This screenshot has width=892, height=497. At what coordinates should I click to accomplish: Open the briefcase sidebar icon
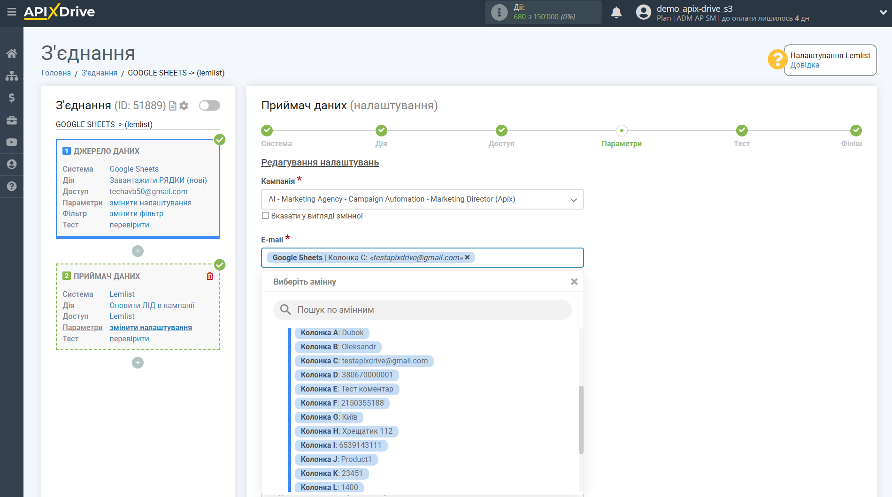(x=12, y=120)
